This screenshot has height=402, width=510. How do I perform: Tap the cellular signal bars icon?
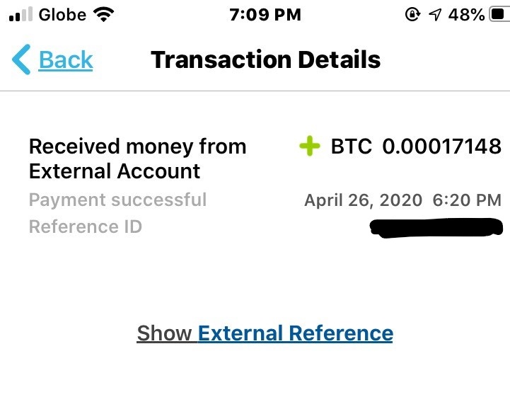(x=21, y=15)
